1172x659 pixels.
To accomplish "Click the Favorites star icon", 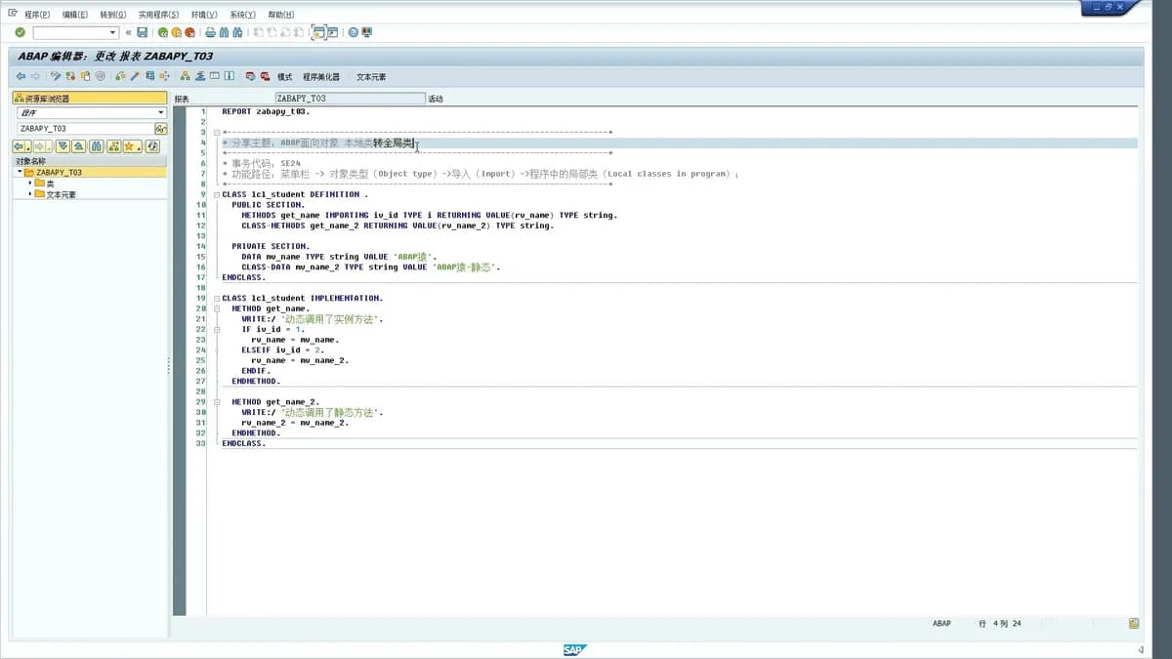I will point(129,146).
